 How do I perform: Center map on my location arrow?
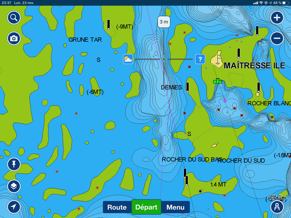pos(14,207)
